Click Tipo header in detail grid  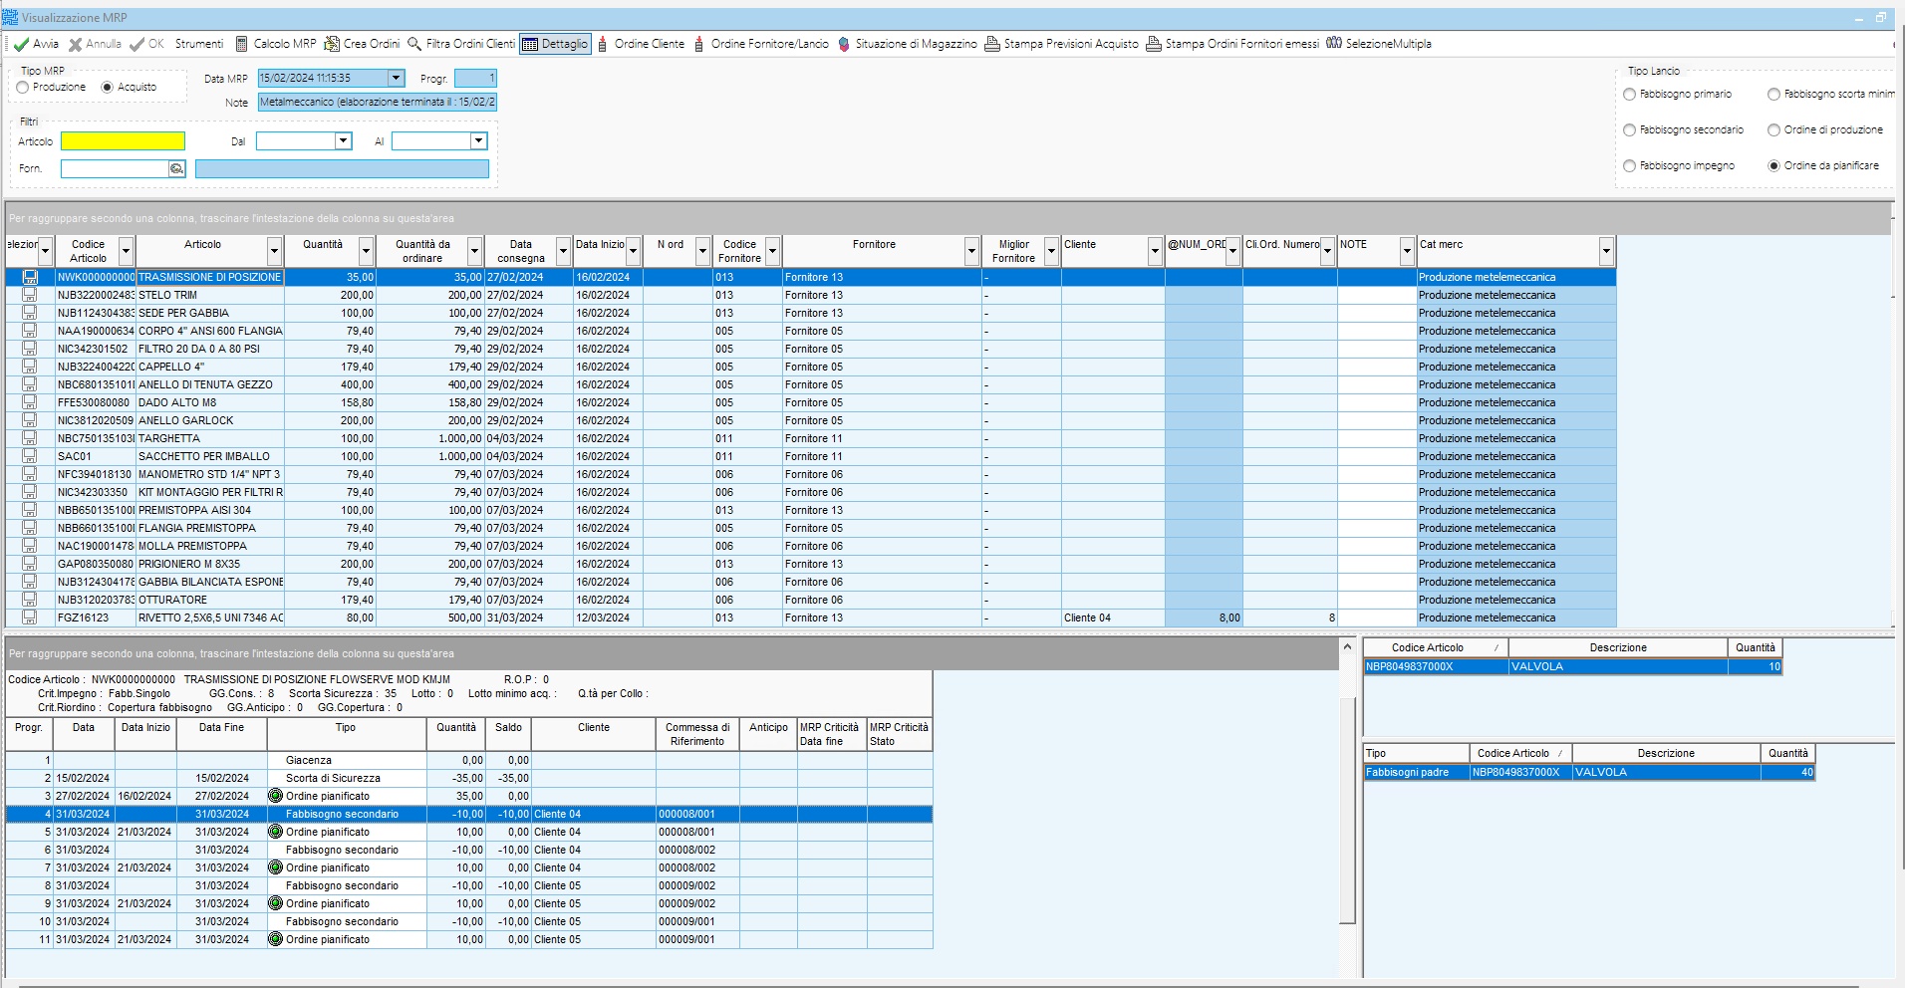(x=346, y=734)
